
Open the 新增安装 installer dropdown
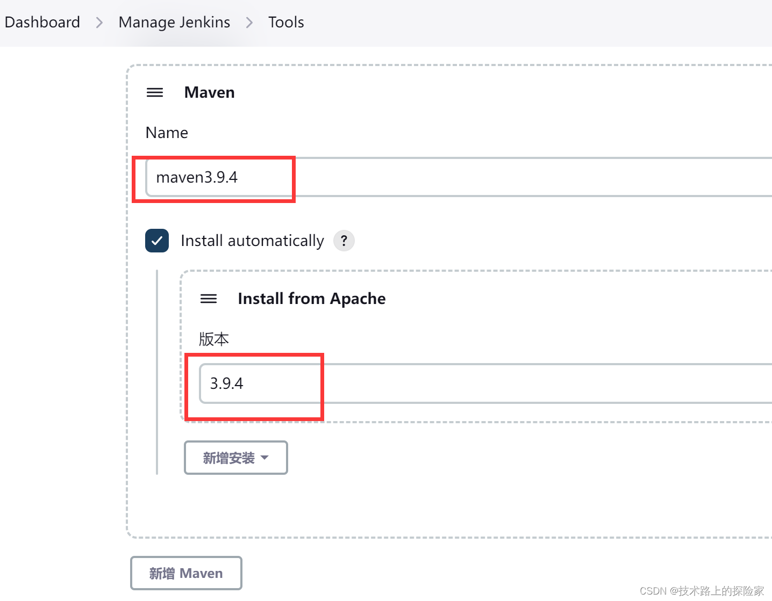236,458
